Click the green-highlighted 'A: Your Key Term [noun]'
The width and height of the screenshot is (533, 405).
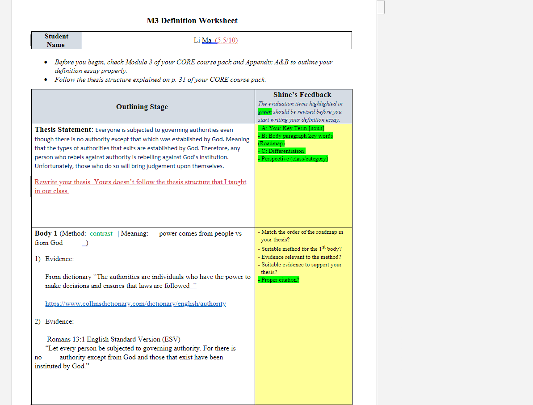pyautogui.click(x=291, y=128)
